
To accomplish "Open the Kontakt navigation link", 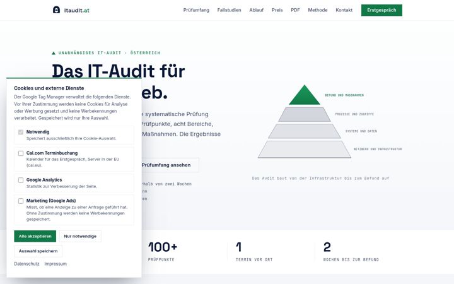I will [x=344, y=10].
